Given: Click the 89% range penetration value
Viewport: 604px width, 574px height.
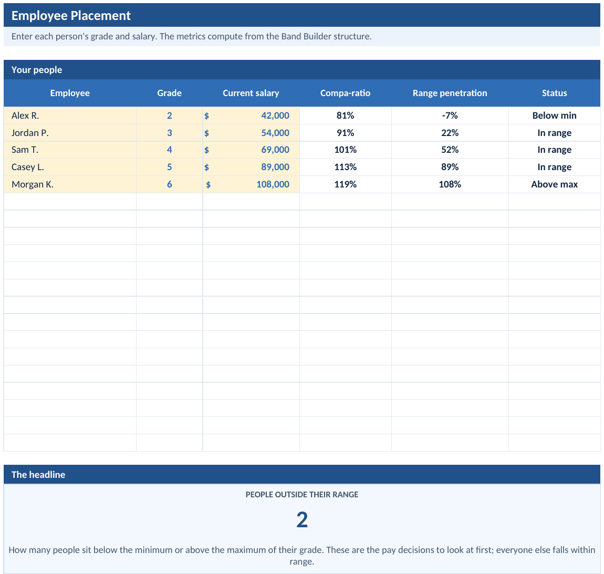Looking at the screenshot, I should [450, 167].
